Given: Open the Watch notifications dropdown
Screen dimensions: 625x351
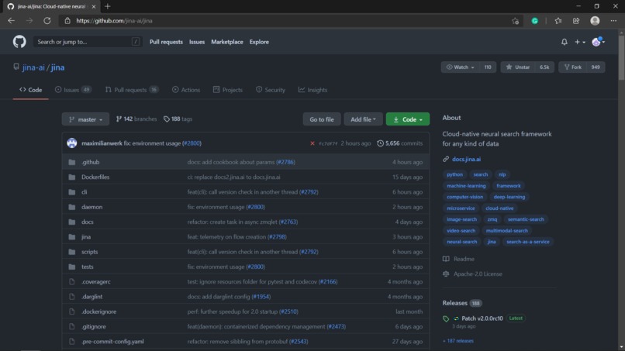Looking at the screenshot, I should tap(460, 67).
